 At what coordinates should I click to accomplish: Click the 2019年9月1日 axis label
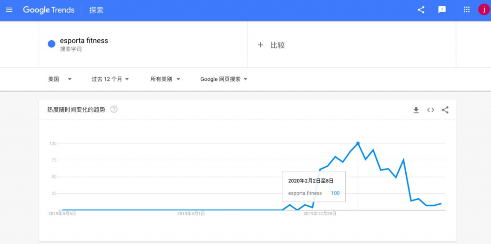tap(191, 214)
